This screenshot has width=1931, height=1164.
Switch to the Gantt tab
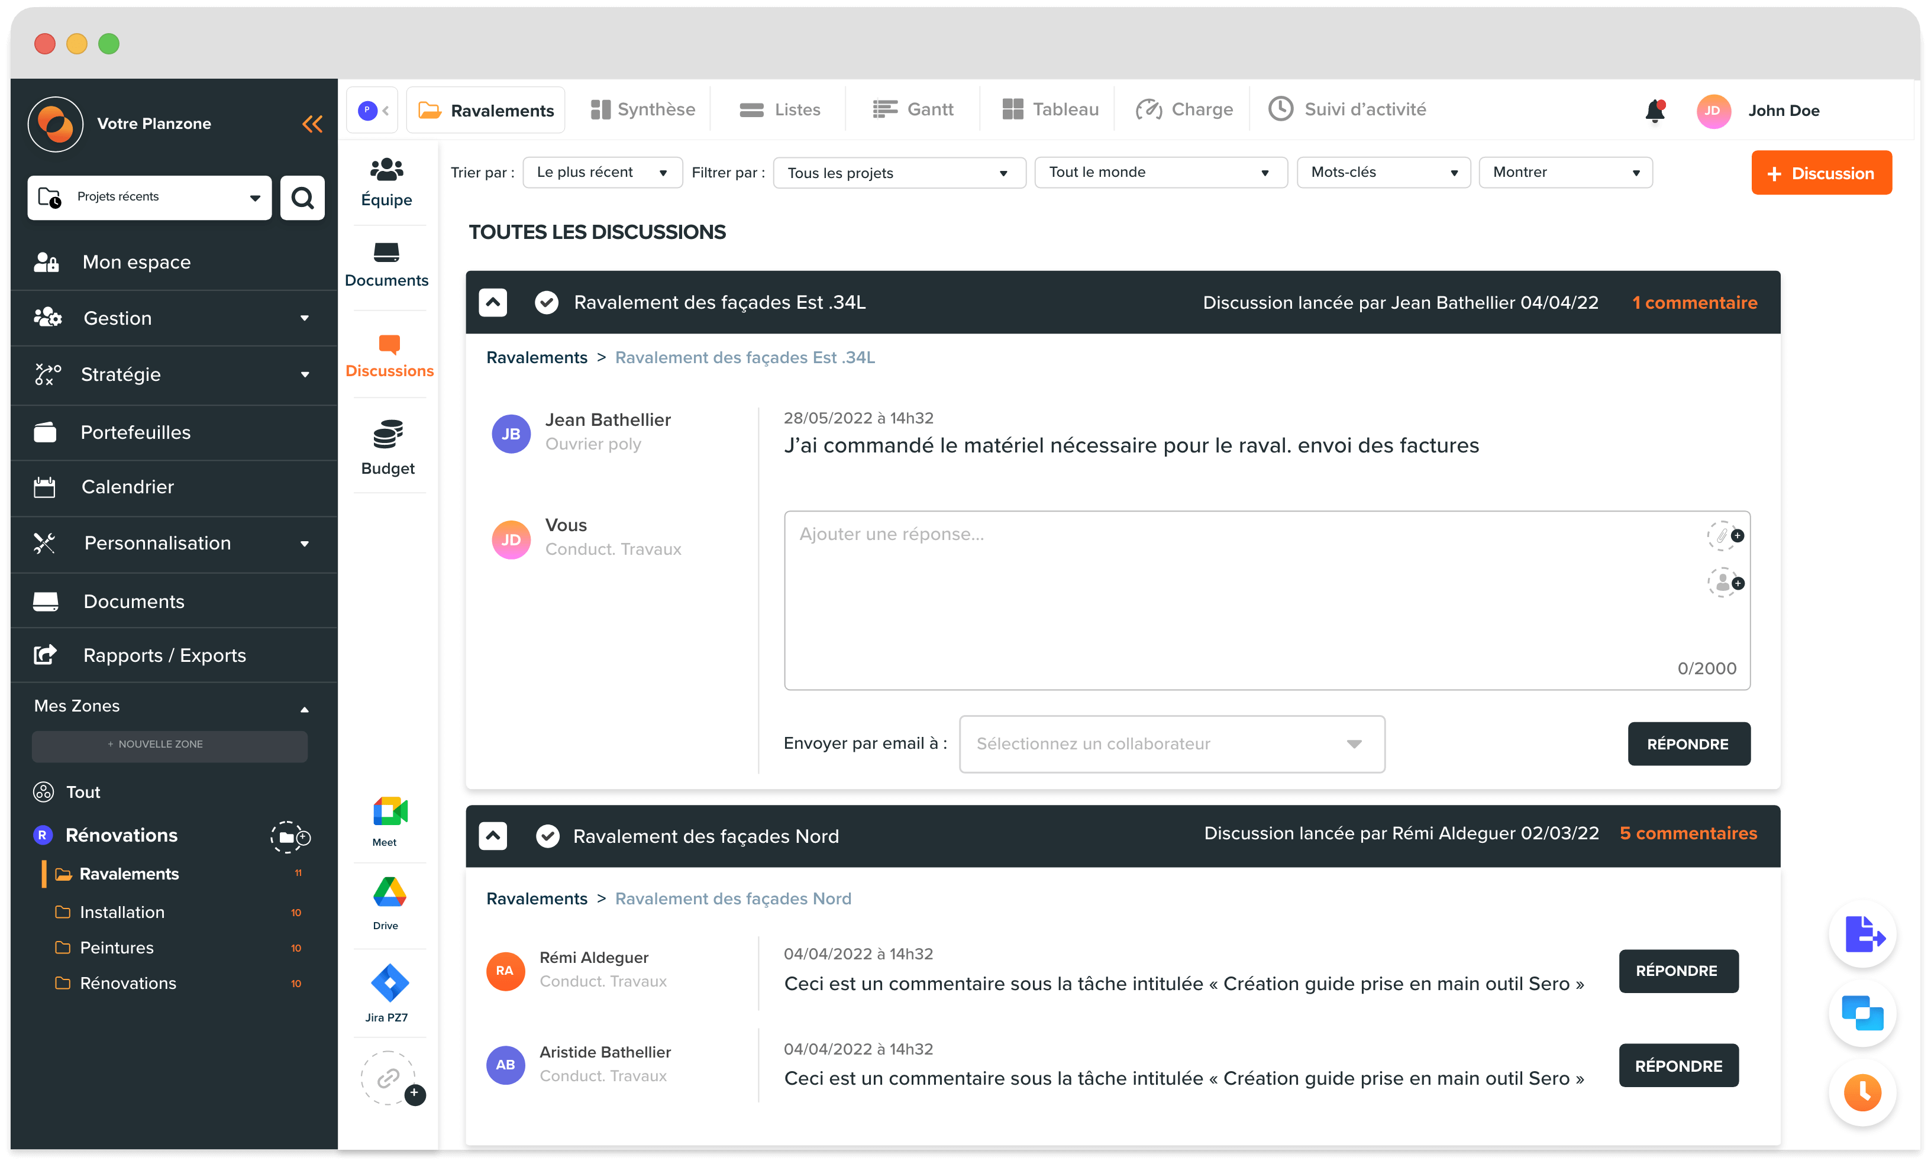click(913, 109)
